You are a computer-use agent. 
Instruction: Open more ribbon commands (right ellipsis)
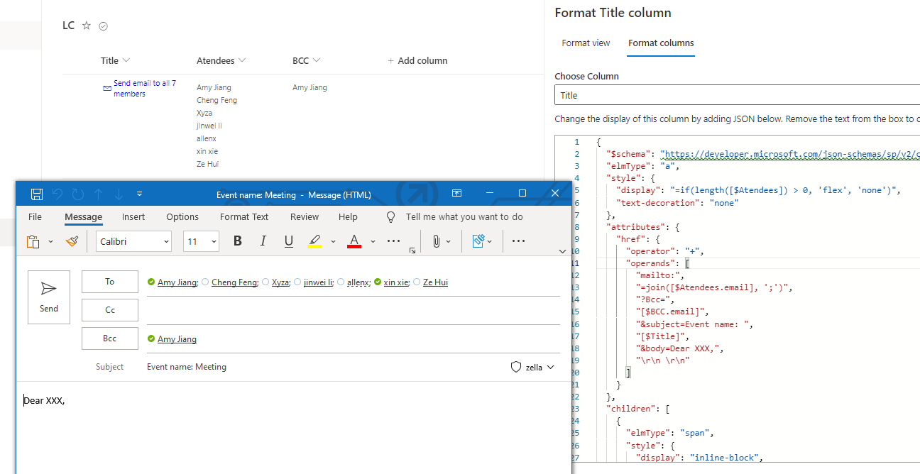coord(518,241)
